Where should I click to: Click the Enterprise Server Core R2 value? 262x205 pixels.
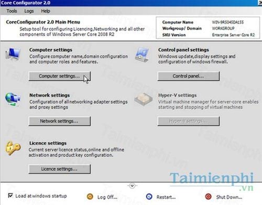click(x=233, y=35)
